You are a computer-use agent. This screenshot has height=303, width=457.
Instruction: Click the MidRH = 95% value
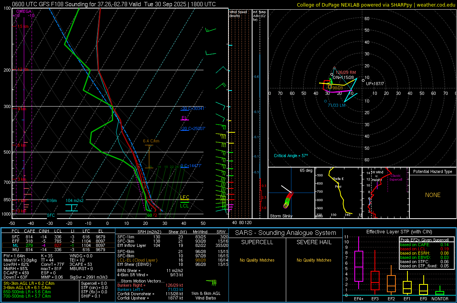(16, 269)
